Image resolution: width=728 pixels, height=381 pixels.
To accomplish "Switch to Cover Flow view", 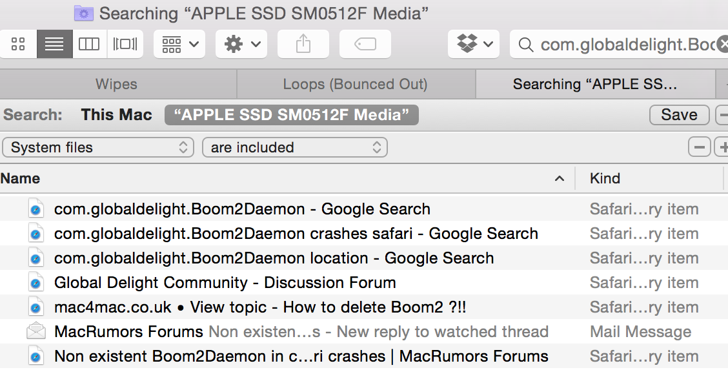I will [125, 44].
